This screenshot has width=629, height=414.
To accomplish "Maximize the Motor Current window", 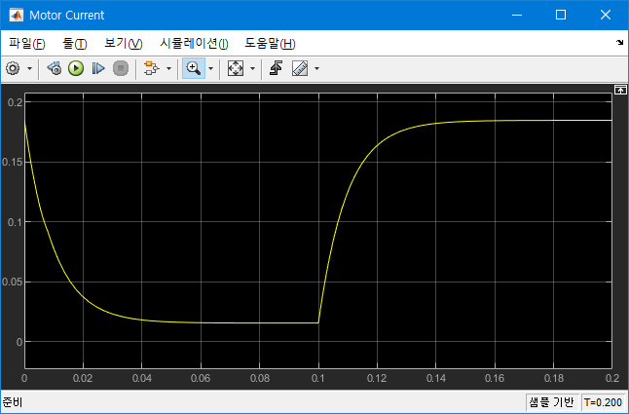I will [561, 16].
